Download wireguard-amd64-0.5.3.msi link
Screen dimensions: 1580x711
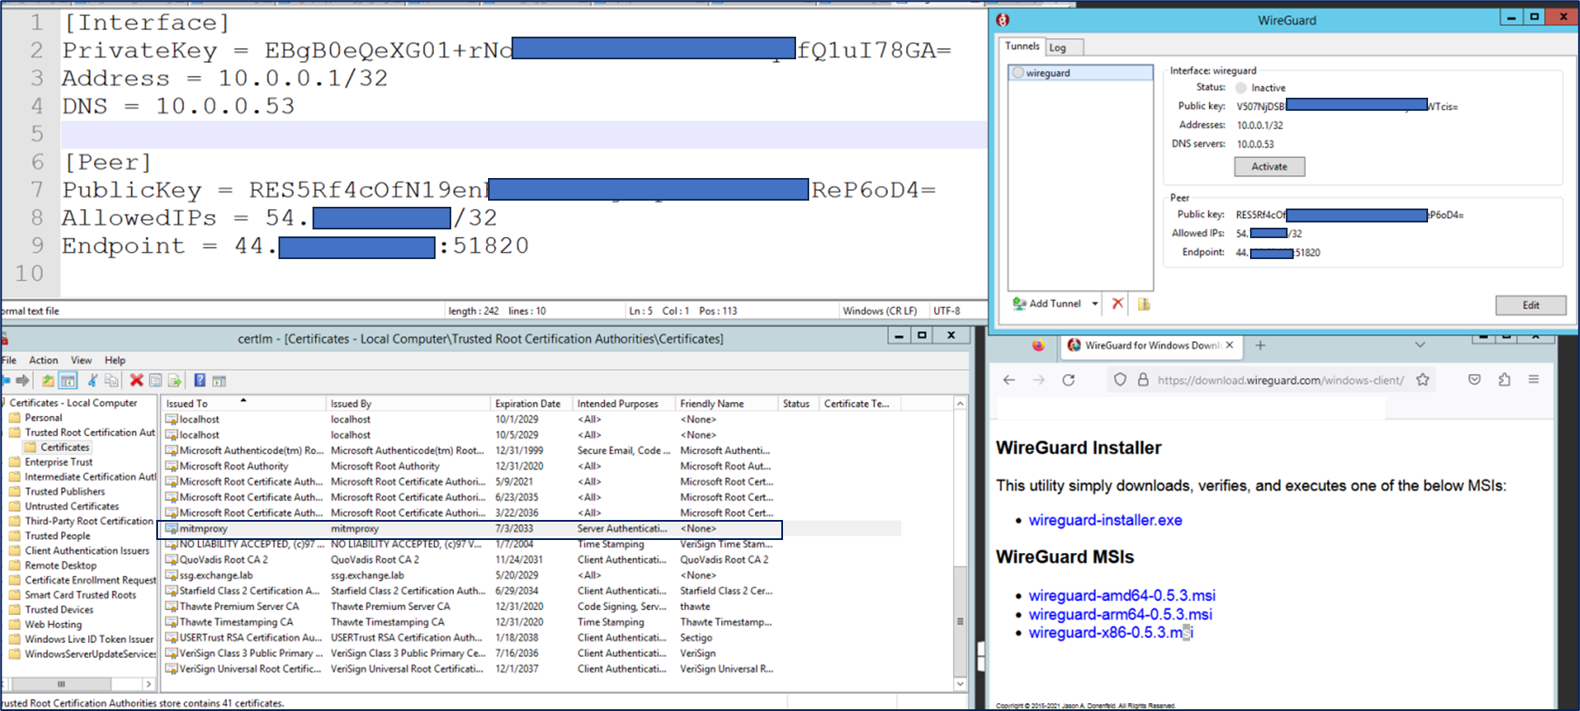click(x=1122, y=596)
